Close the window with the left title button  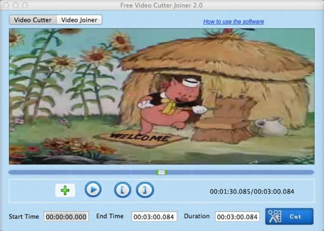point(6,5)
